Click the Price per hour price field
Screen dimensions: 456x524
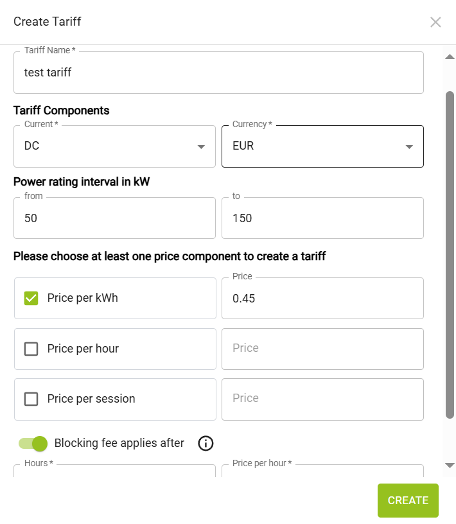322,349
